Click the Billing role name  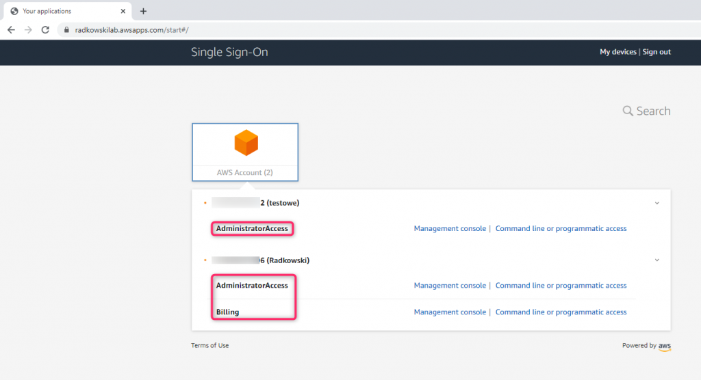pos(227,312)
